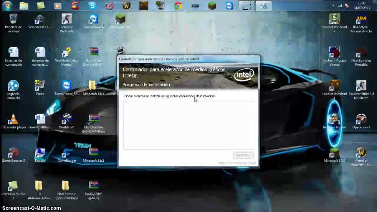Launch Windows Media Player from taskbar
377x212 pixels.
[x=57, y=6]
